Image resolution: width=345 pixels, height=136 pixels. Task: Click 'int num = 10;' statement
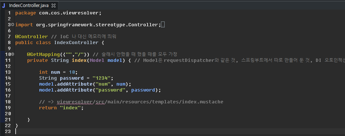(x=58, y=72)
